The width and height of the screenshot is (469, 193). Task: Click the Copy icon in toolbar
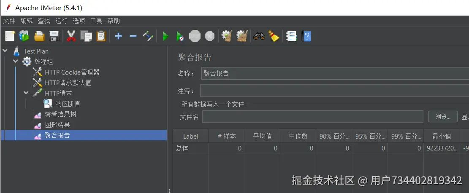86,36
